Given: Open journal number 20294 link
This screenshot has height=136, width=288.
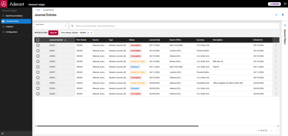Looking at the screenshot, I should click(x=53, y=88).
